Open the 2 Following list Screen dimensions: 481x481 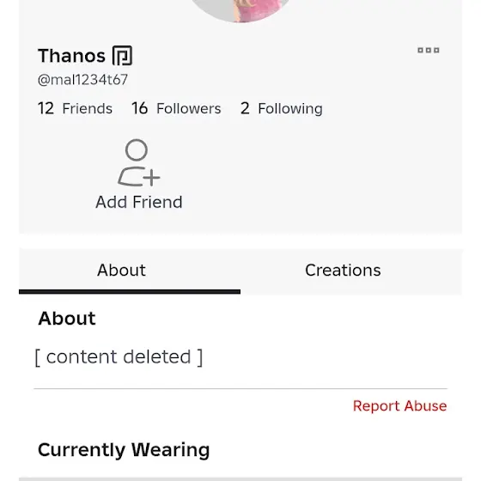coord(282,108)
